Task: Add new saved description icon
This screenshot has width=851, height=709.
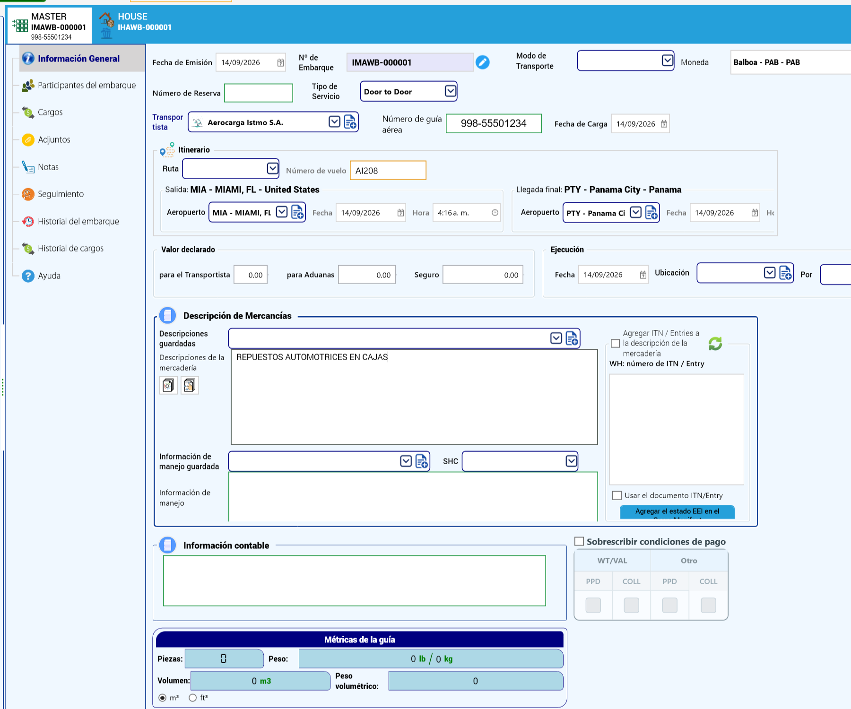Action: [x=572, y=338]
